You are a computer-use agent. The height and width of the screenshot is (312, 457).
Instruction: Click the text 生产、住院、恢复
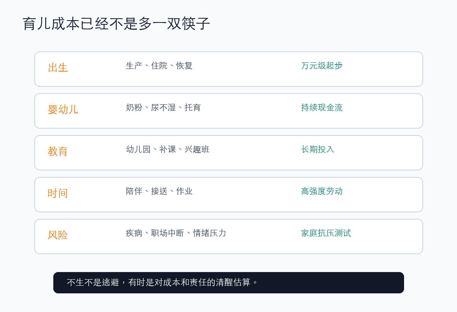159,65
